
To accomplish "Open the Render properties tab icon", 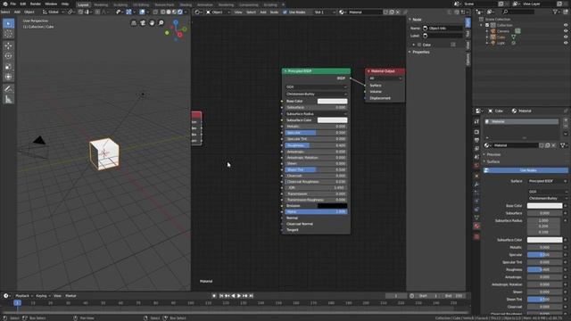I will tap(476, 132).
